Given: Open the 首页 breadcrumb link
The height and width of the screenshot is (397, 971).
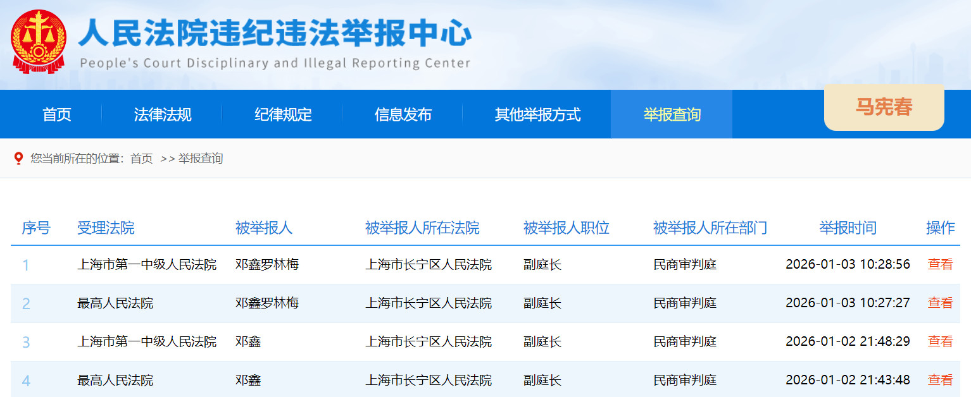Looking at the screenshot, I should (x=141, y=159).
